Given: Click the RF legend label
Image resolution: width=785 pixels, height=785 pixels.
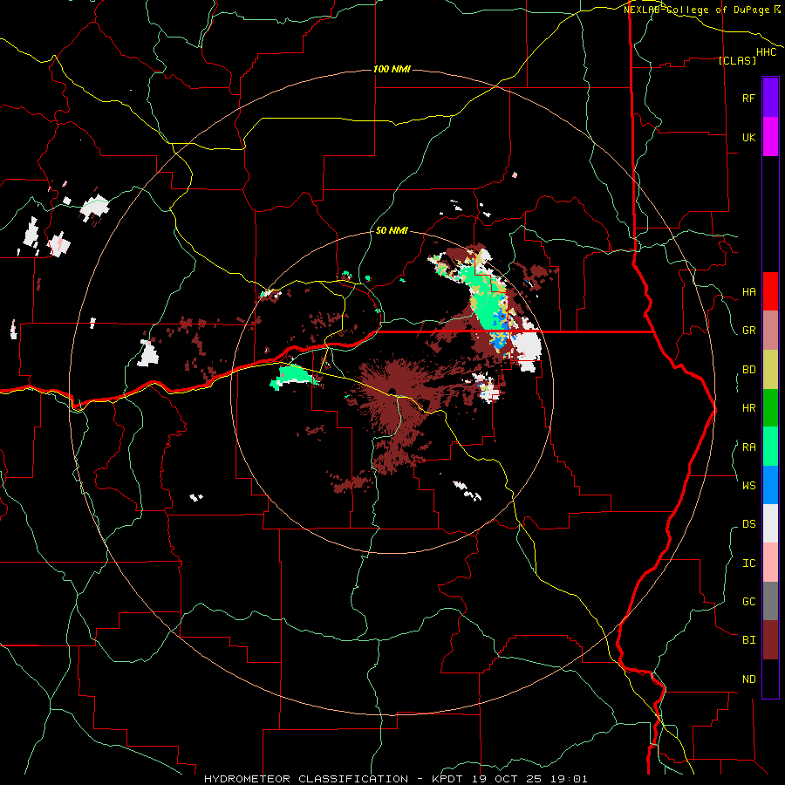Looking at the screenshot, I should coord(748,98).
